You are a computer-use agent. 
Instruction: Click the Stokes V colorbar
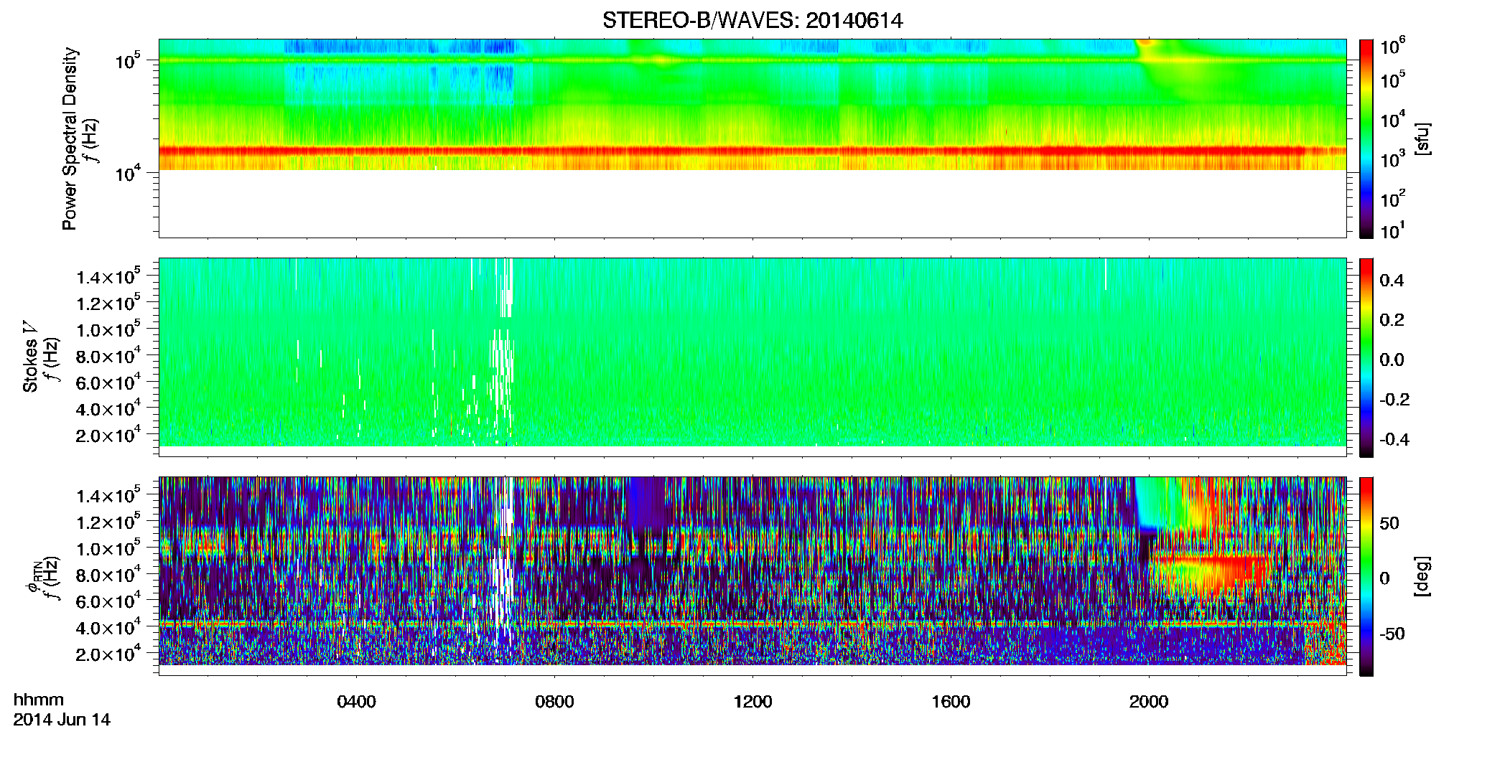1366,357
